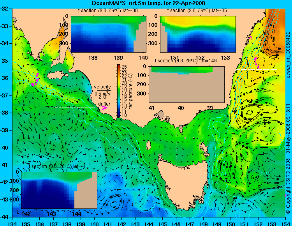The image size is (292, 226).
Task: Click the 147 longitude axis label
Action: point(190,223)
